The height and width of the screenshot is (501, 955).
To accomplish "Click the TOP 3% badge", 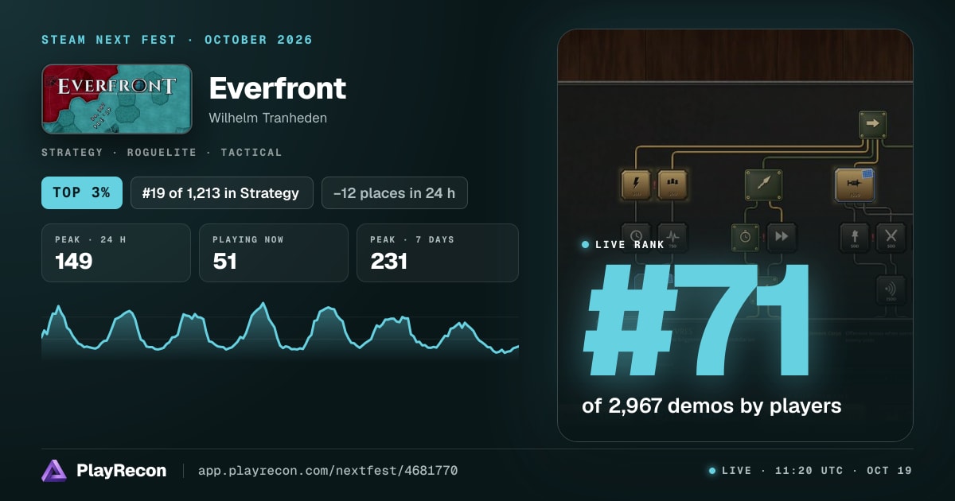I will click(82, 192).
